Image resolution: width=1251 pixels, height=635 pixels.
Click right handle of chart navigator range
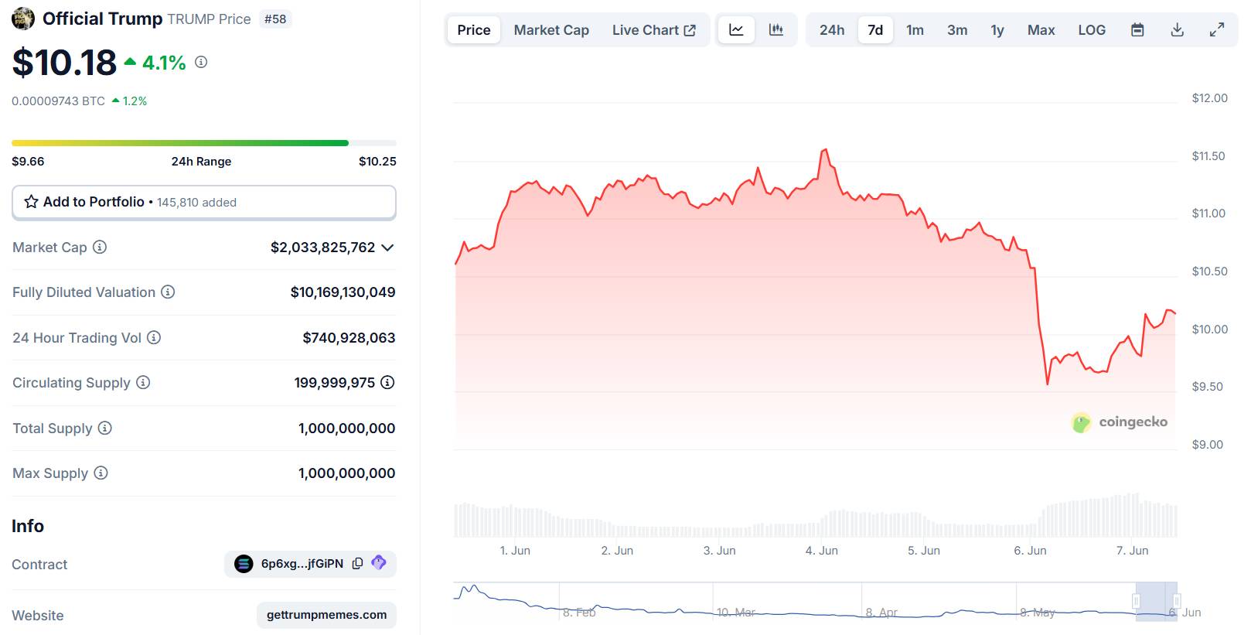click(x=1177, y=601)
